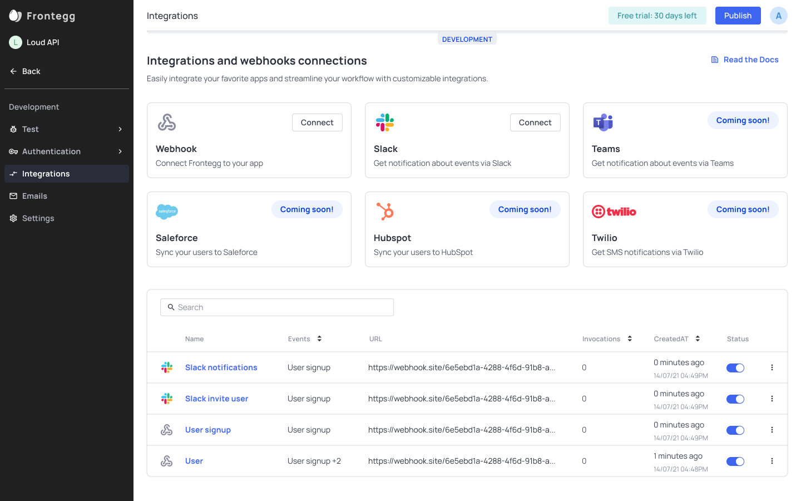Image resolution: width=801 pixels, height=501 pixels.
Task: Click Coming soon badge on Teams card
Action: 743,120
